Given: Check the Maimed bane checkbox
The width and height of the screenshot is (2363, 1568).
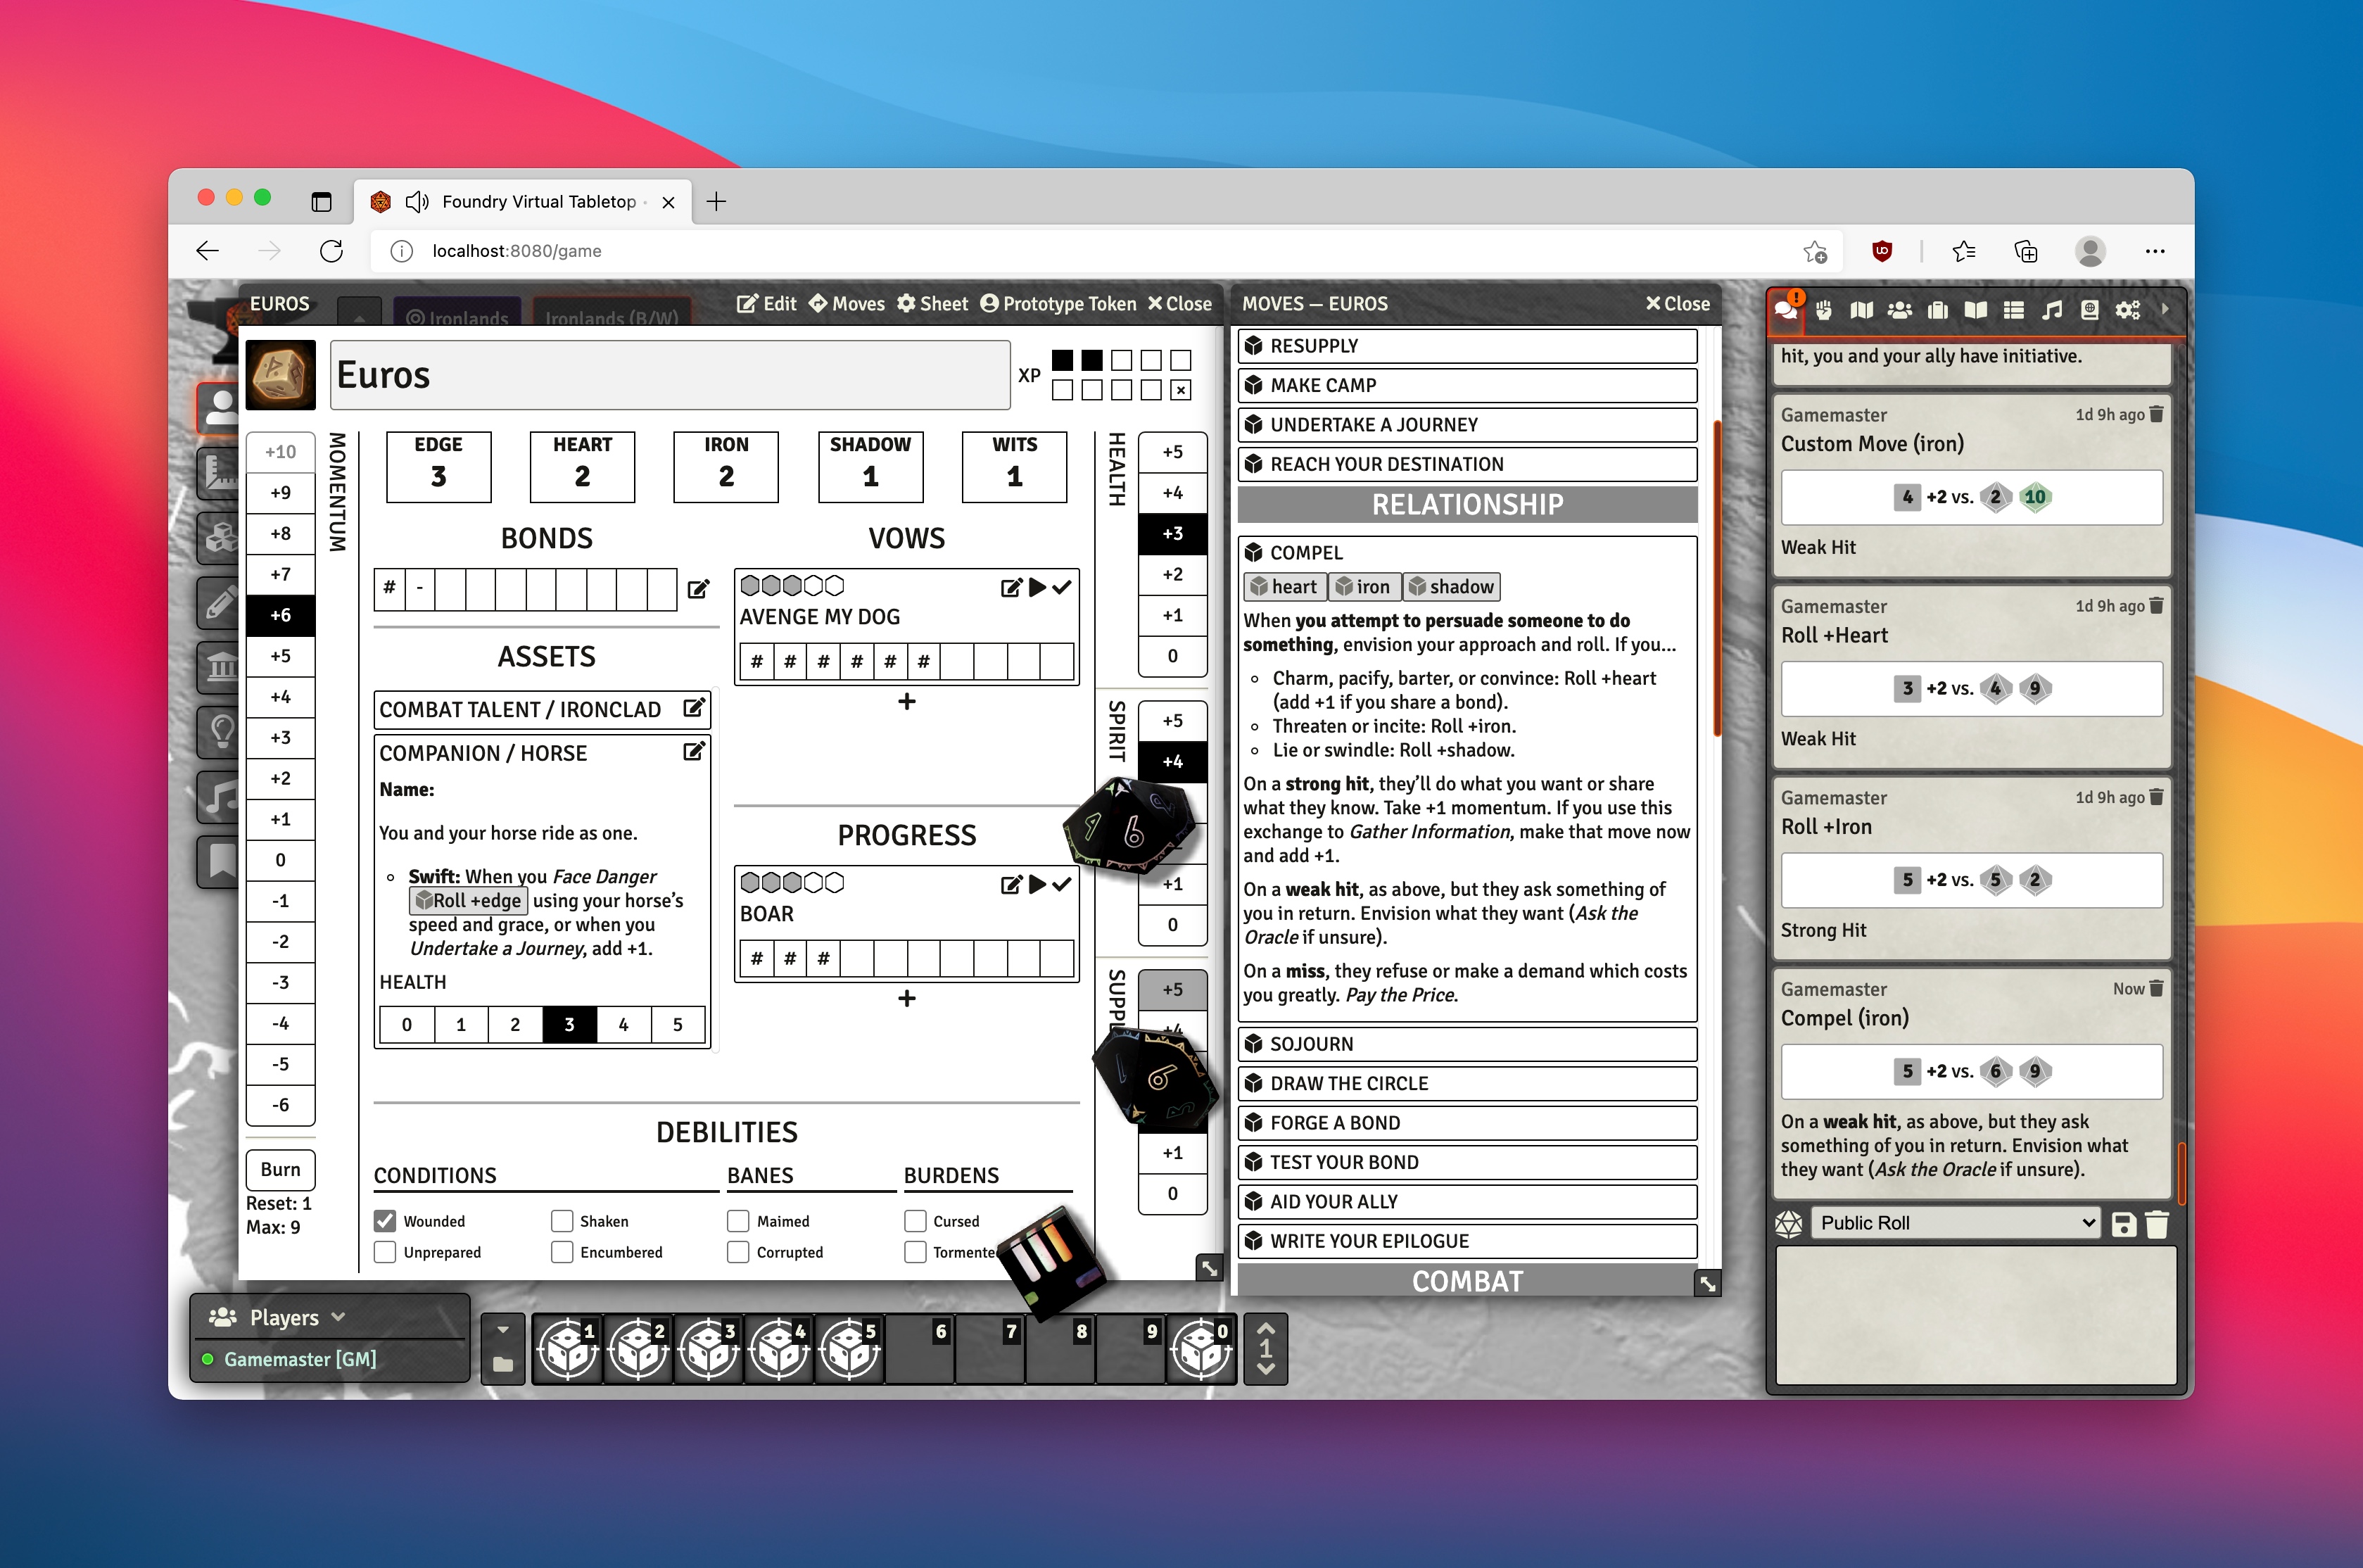Looking at the screenshot, I should pyautogui.click(x=737, y=1221).
